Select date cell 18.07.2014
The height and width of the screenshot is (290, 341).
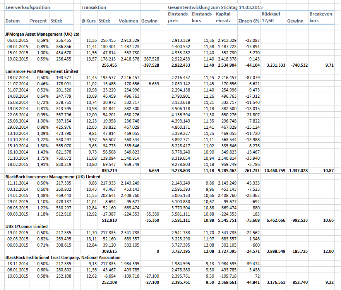pyautogui.click(x=18, y=78)
